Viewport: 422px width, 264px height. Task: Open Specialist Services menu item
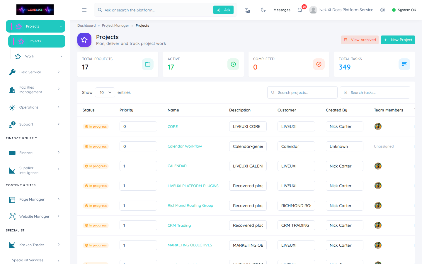pyautogui.click(x=34, y=260)
